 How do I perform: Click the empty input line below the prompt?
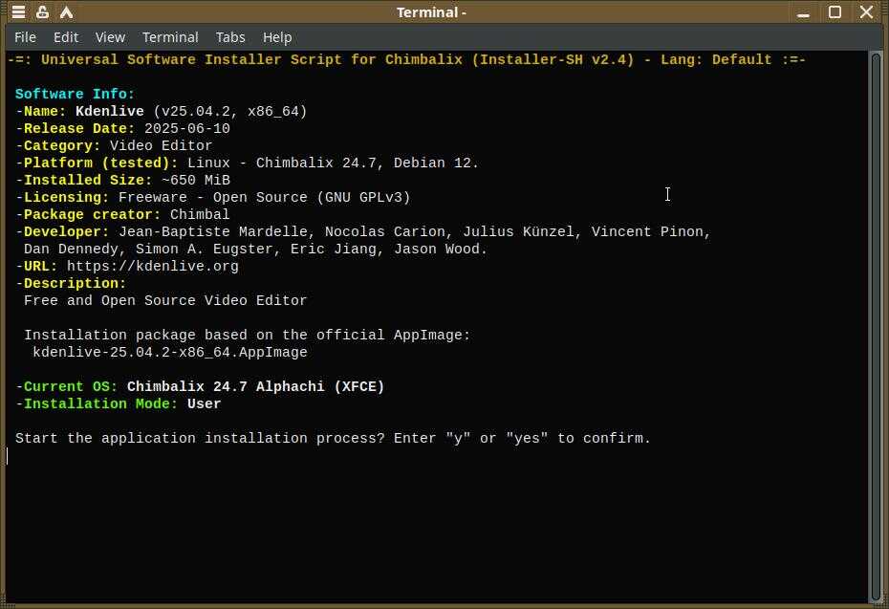tap(287, 456)
